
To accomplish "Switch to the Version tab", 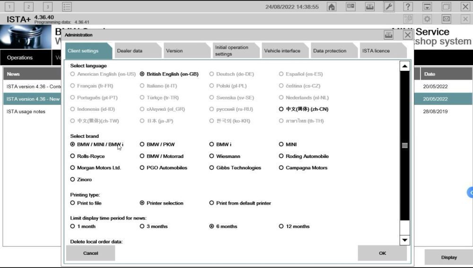I will click(187, 51).
